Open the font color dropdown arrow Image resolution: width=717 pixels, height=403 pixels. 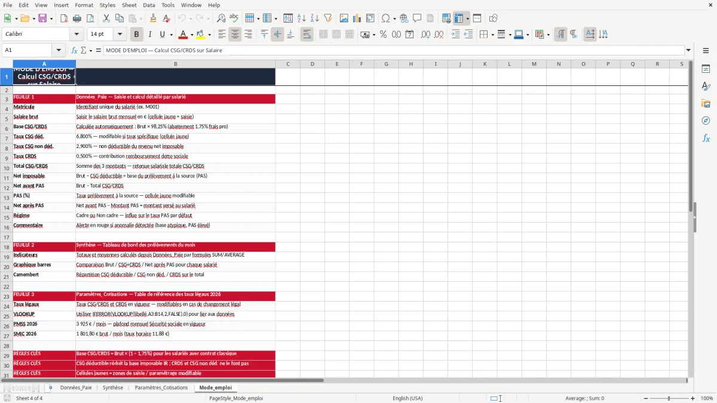(191, 35)
